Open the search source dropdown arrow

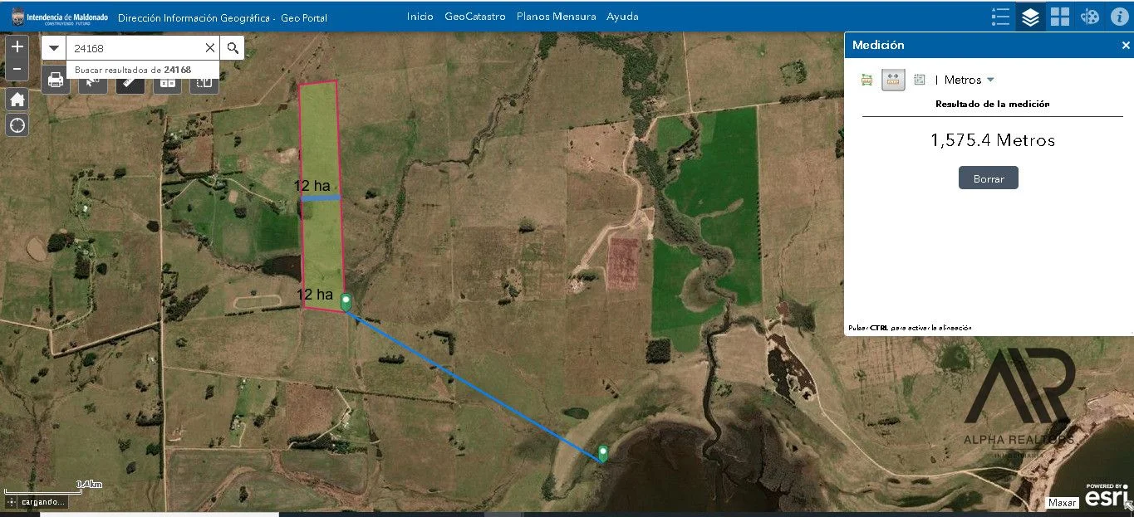[x=54, y=48]
